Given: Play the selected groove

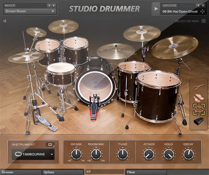Looking at the screenshot, I should tap(156, 9).
